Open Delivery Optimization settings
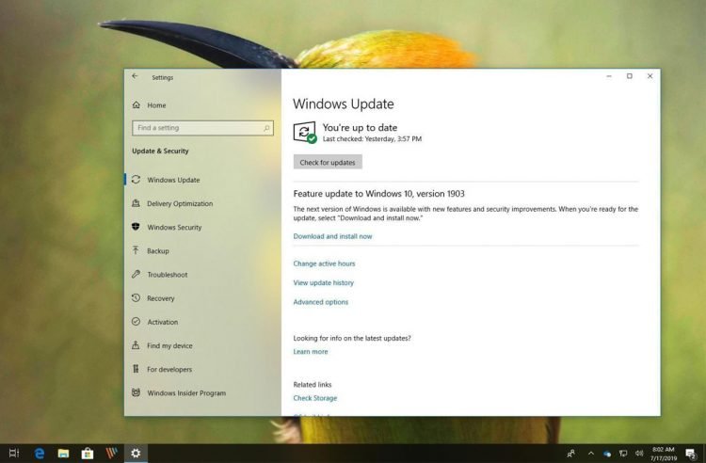Image resolution: width=706 pixels, height=463 pixels. 180,203
